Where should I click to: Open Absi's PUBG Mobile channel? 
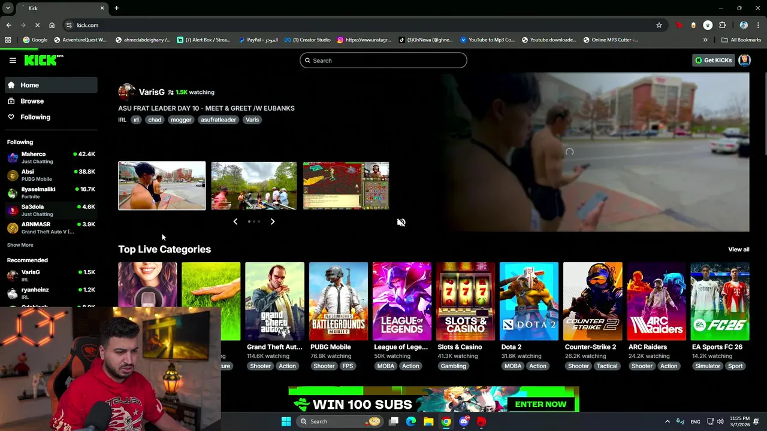tap(51, 175)
